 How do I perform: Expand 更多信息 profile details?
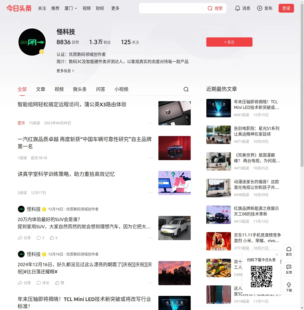65,71
